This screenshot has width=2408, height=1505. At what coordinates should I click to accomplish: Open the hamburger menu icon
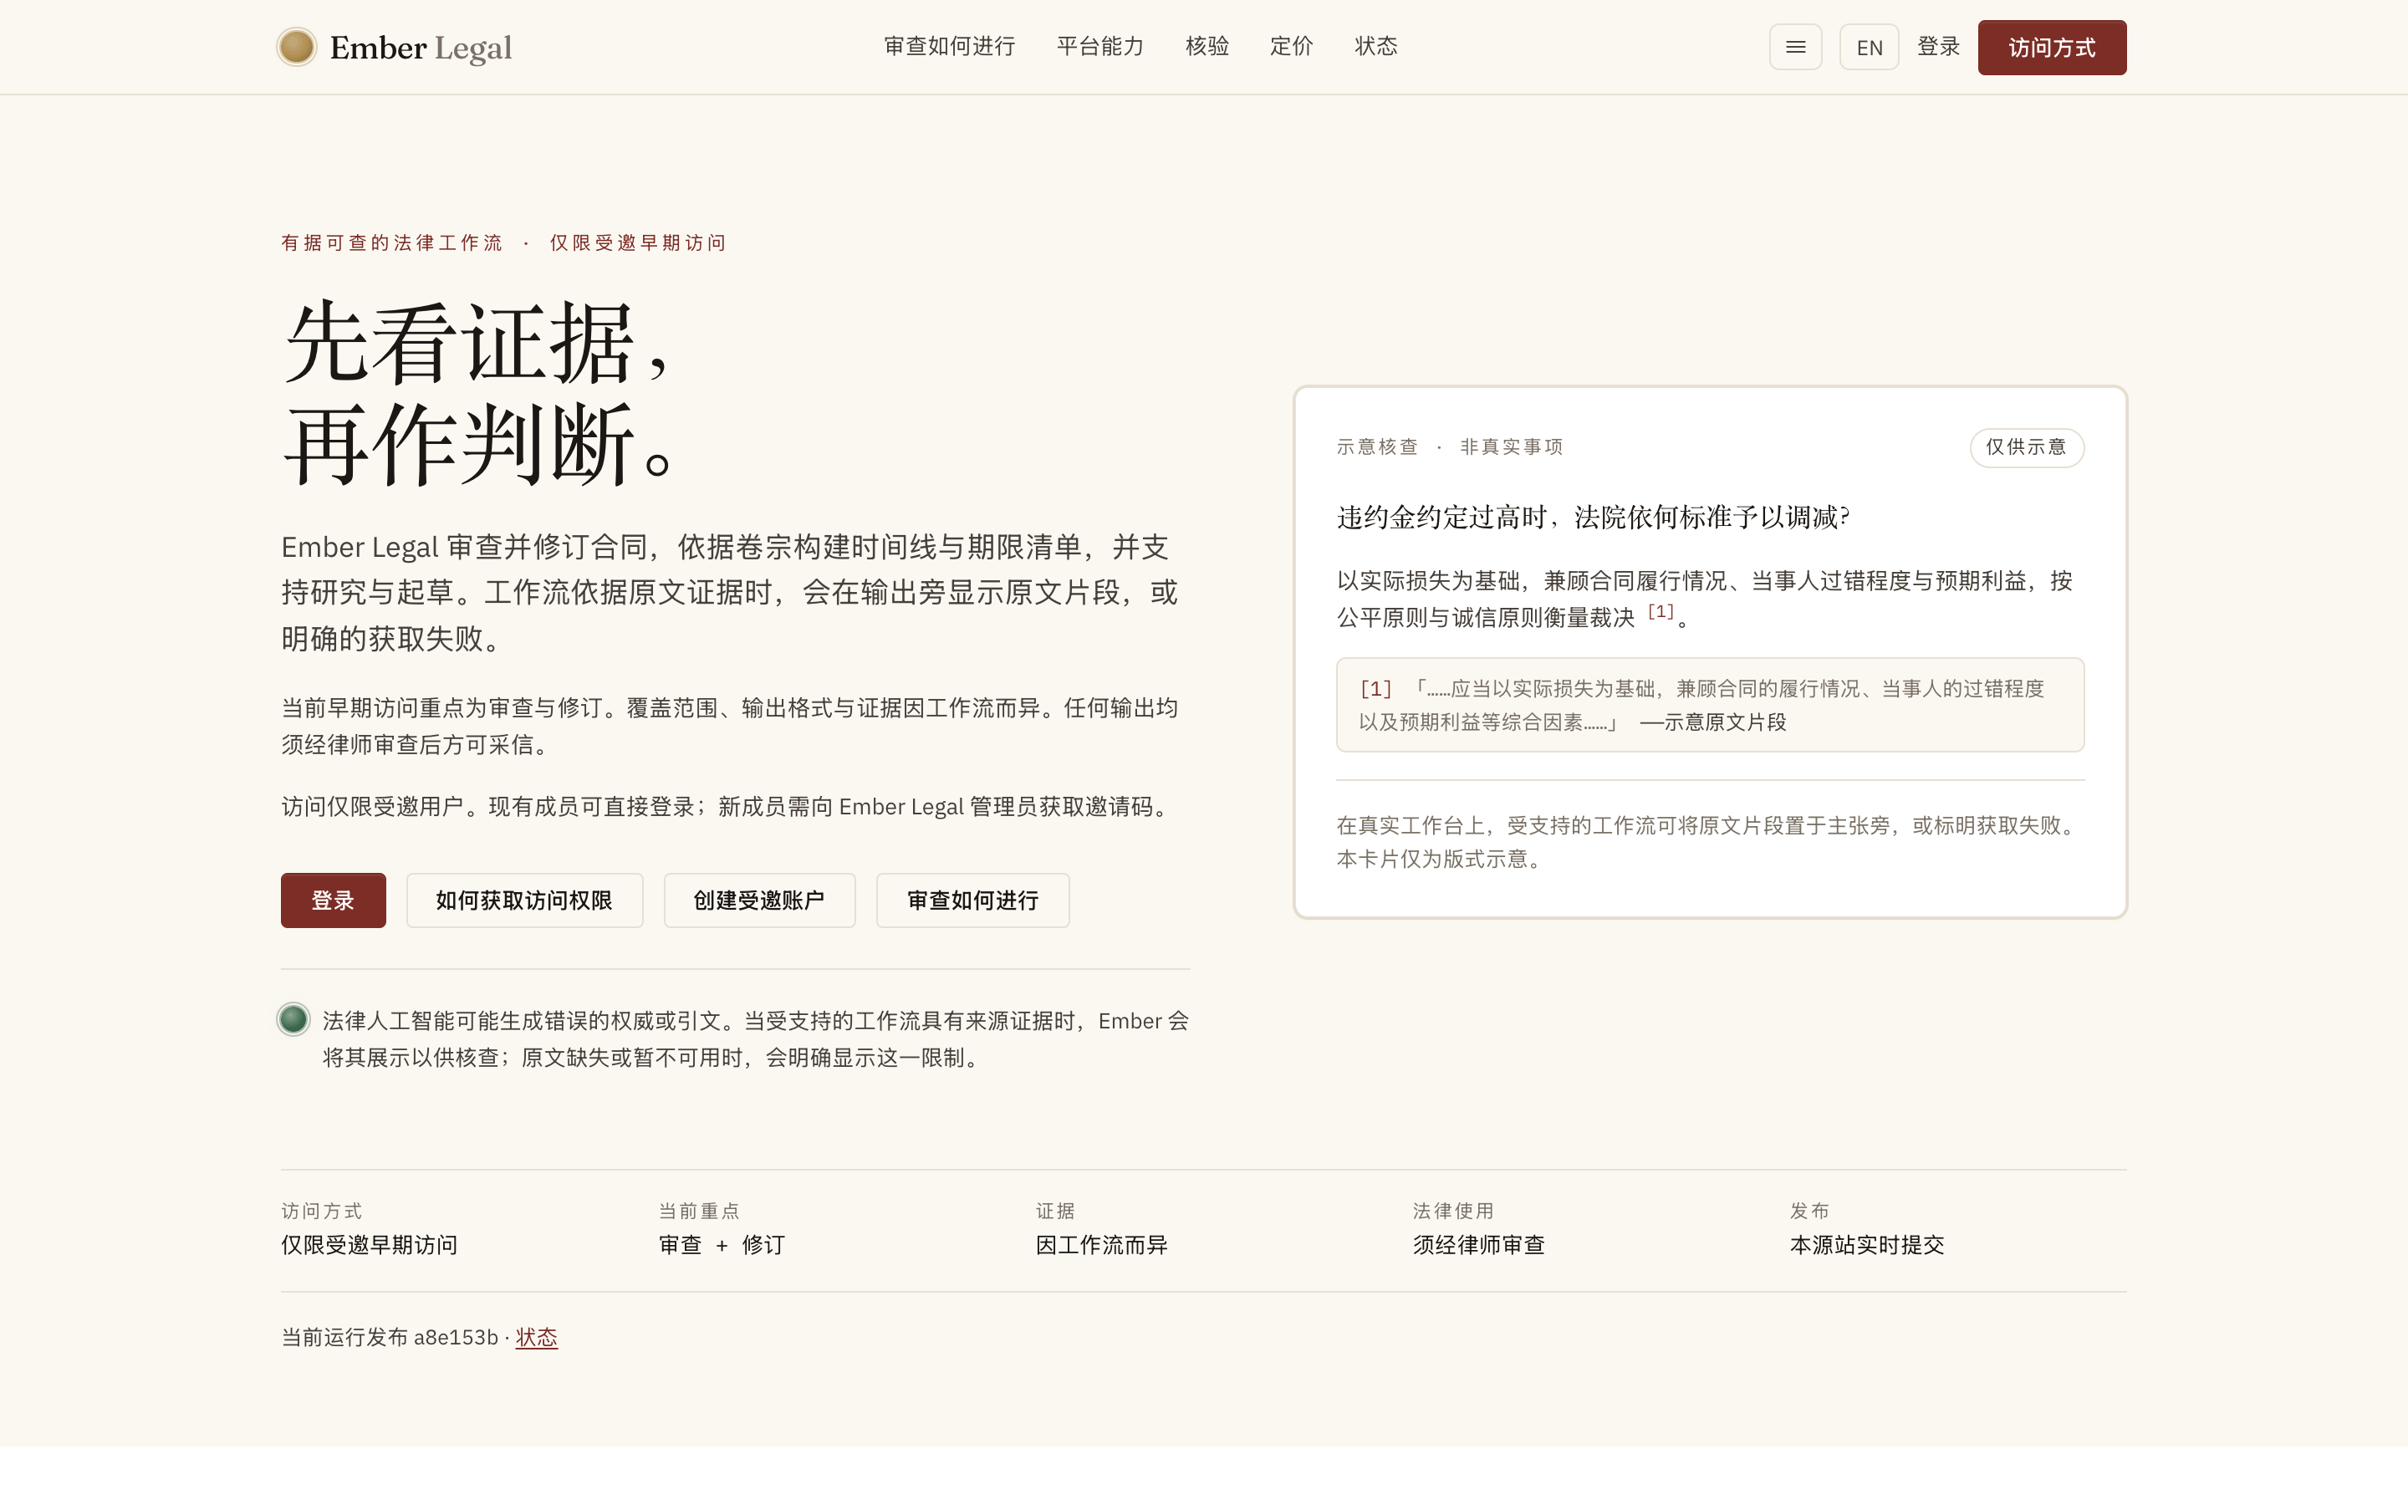(x=1795, y=47)
